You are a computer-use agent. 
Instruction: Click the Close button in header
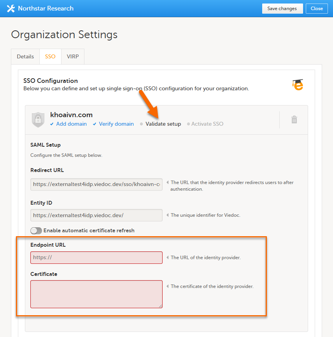coord(317,9)
